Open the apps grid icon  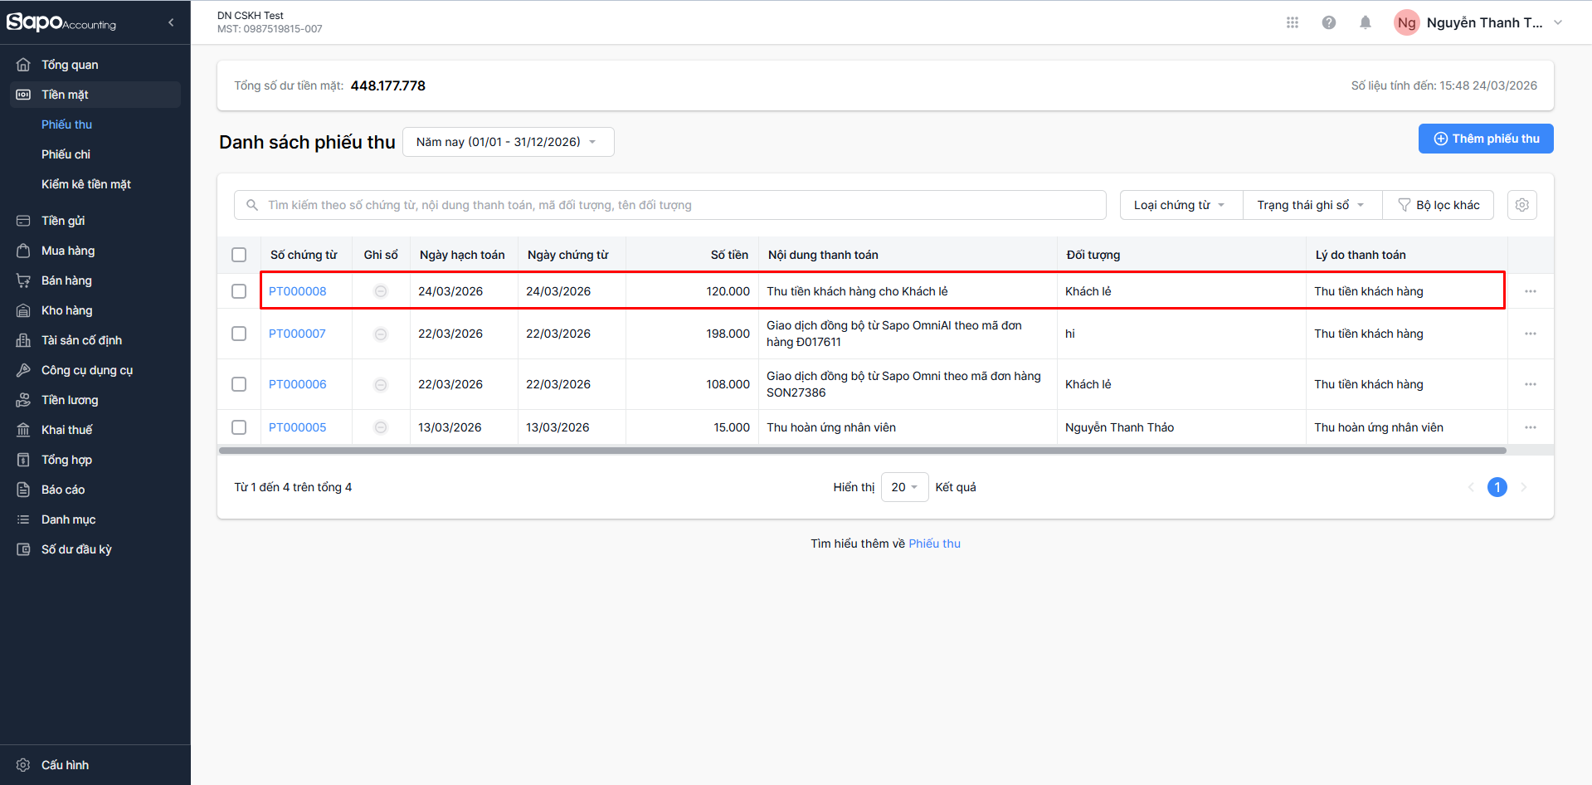[x=1292, y=22]
